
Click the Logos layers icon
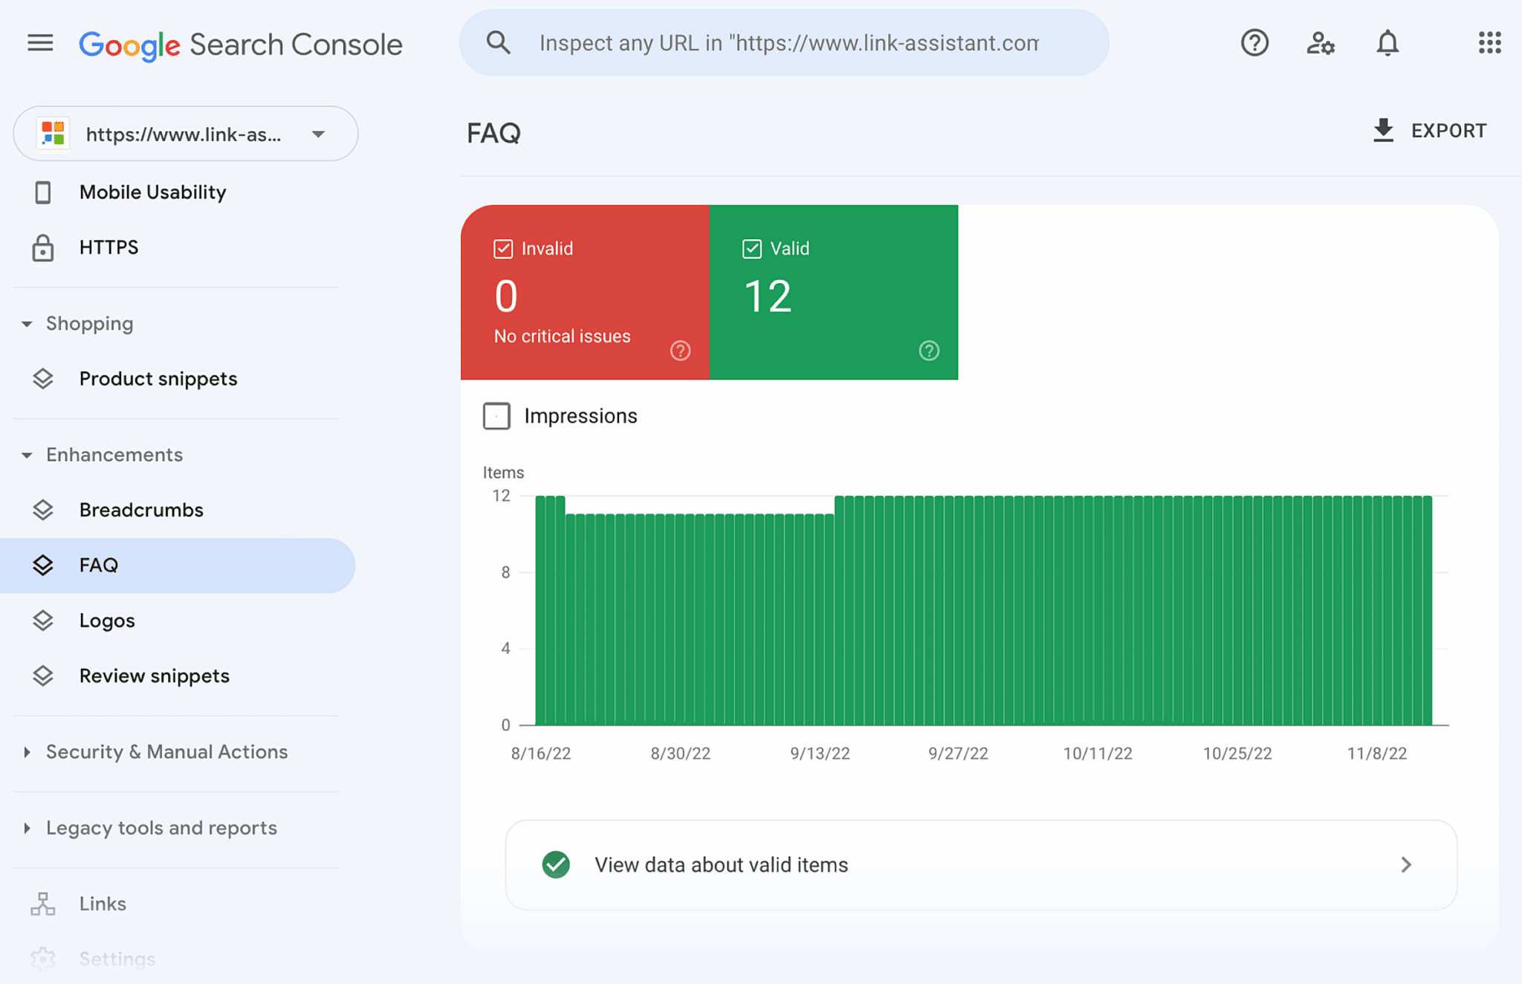point(43,621)
